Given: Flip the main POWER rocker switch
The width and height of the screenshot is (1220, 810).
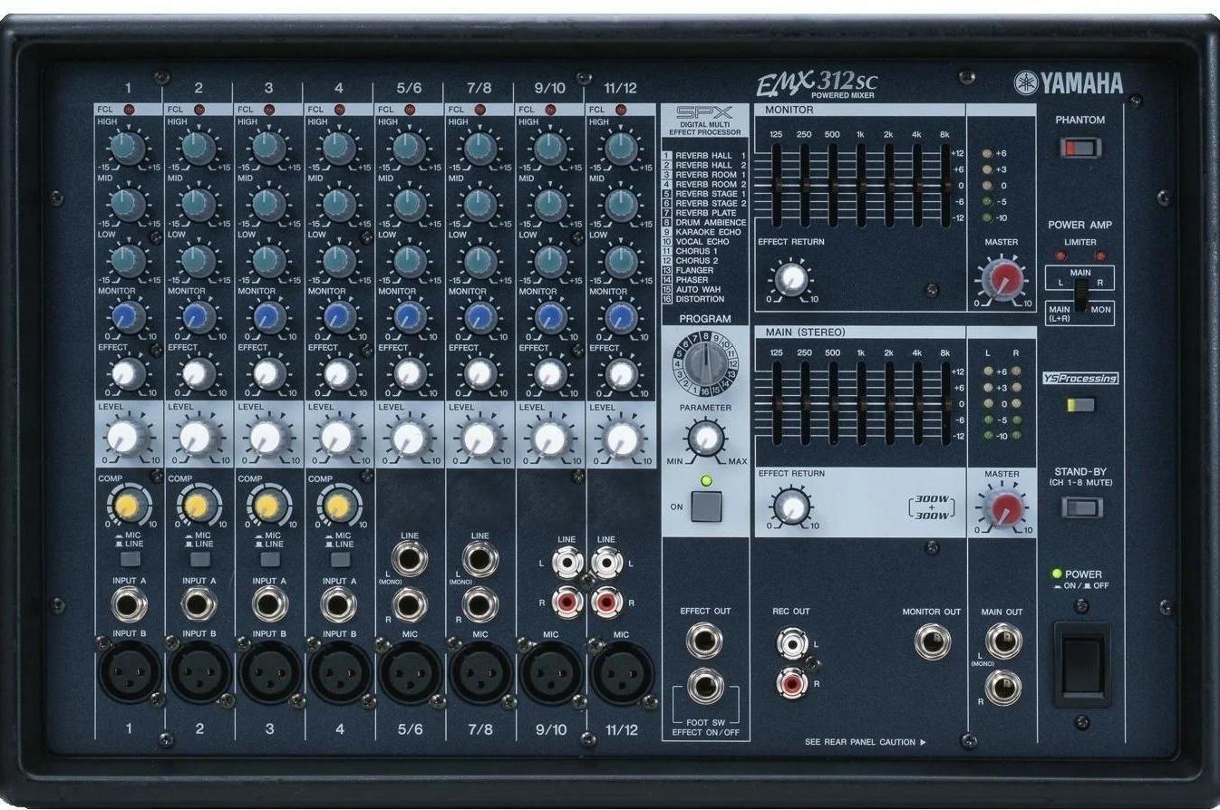Looking at the screenshot, I should point(1081,663).
